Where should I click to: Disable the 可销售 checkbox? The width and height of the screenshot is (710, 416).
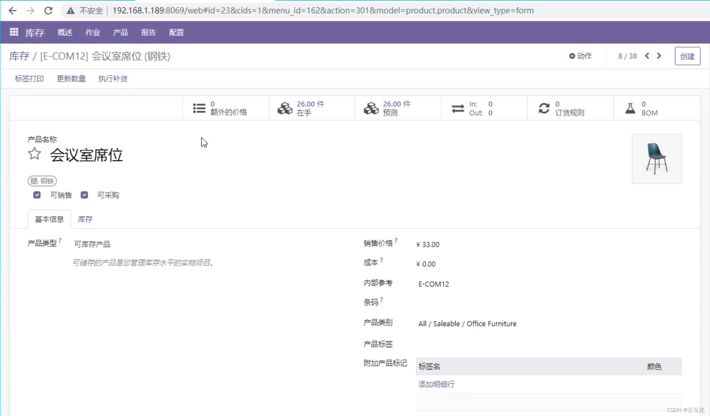click(x=37, y=195)
